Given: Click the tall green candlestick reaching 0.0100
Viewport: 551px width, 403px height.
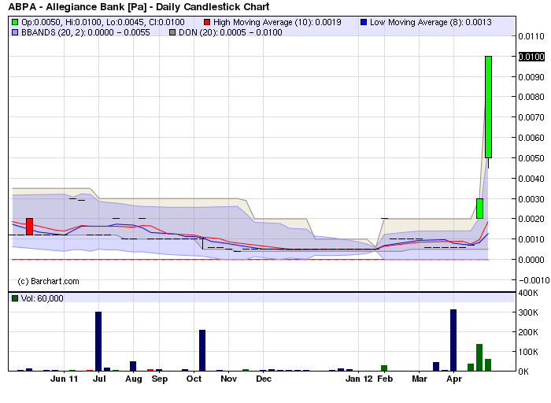Looking at the screenshot, I should [489, 107].
